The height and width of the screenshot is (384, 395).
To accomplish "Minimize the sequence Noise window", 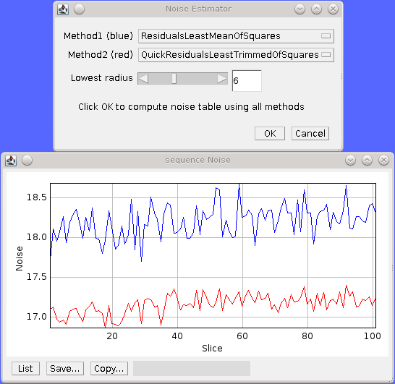I will point(350,161).
